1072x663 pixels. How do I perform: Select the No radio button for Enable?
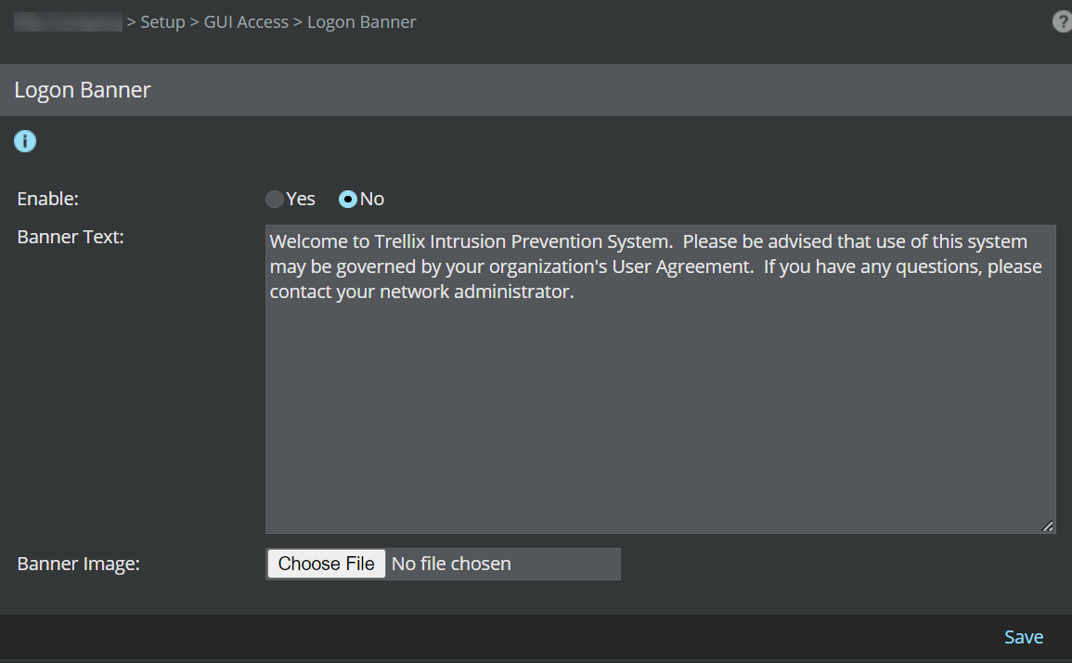(x=348, y=199)
